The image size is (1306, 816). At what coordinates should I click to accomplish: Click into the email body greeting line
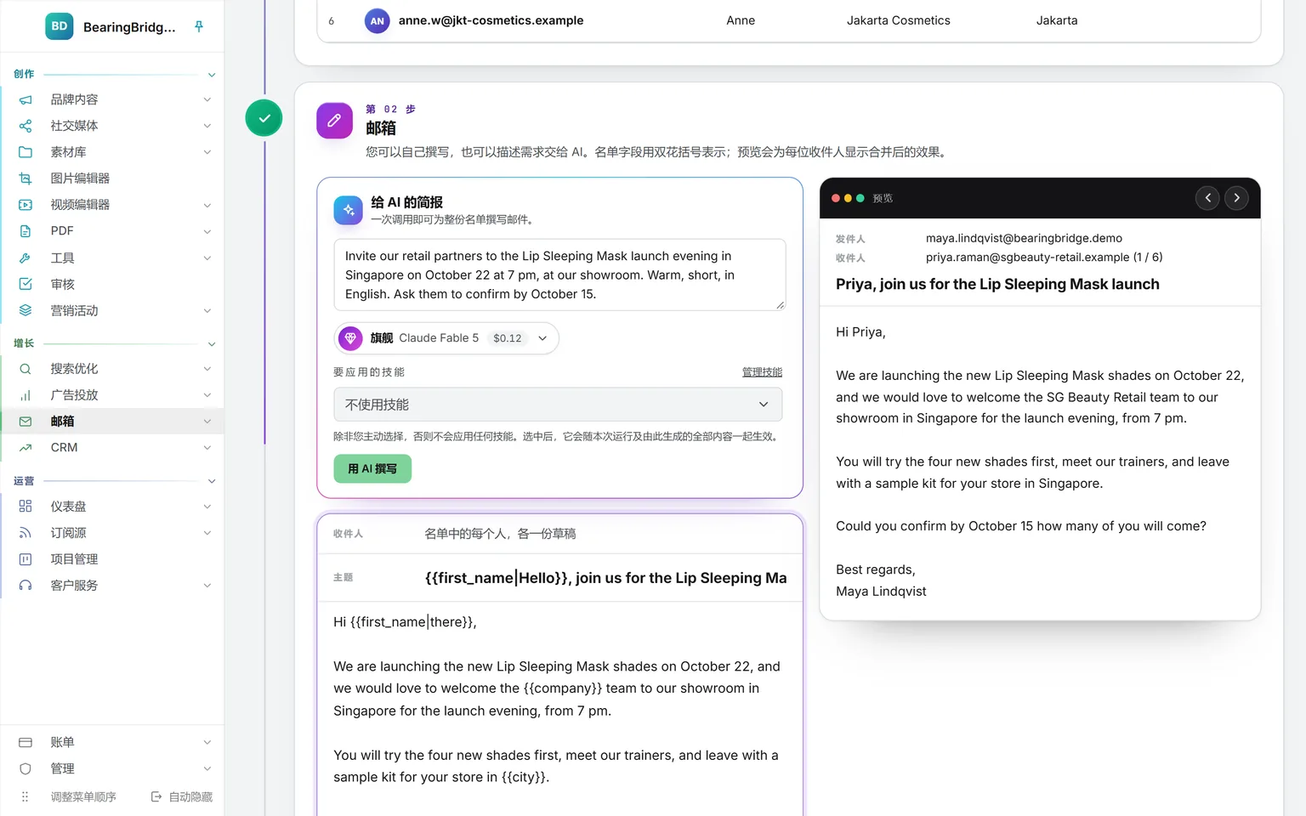pos(405,622)
